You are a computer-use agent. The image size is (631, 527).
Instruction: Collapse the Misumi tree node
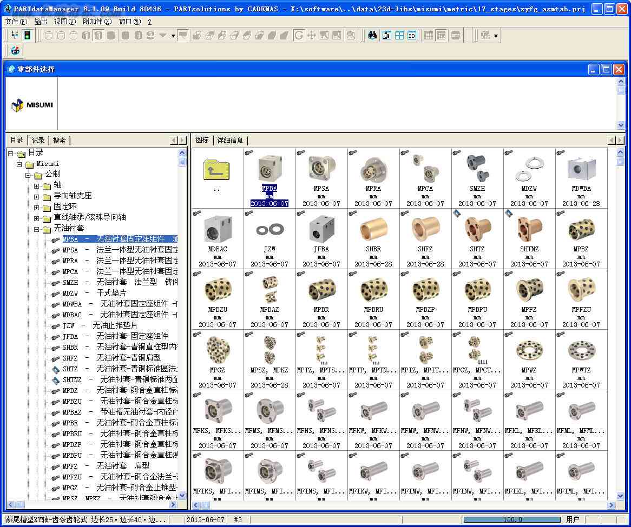19,164
